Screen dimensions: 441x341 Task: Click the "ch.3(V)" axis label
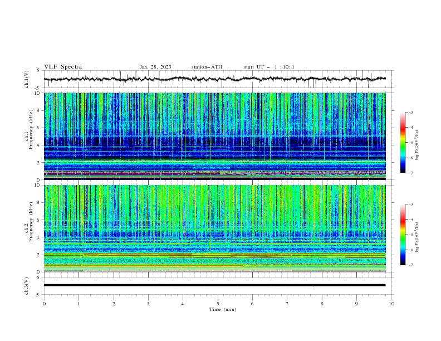(x=27, y=286)
